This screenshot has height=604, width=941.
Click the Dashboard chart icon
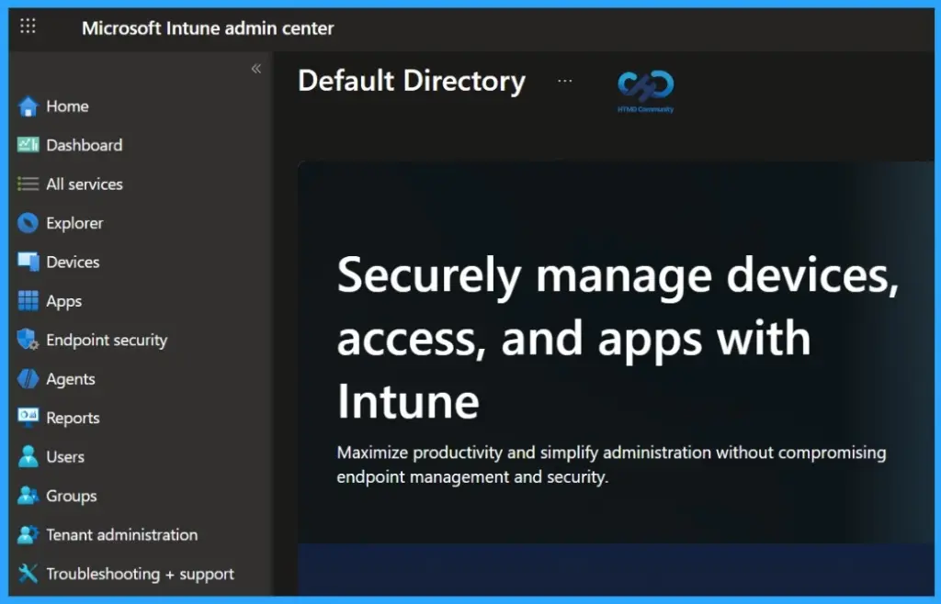tap(28, 145)
